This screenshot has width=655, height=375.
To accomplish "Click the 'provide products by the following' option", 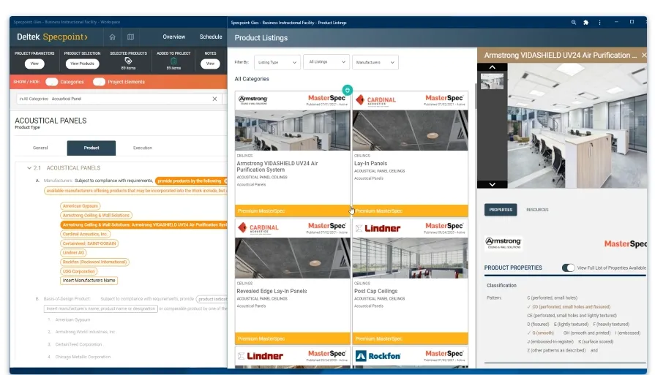I will pos(190,181).
